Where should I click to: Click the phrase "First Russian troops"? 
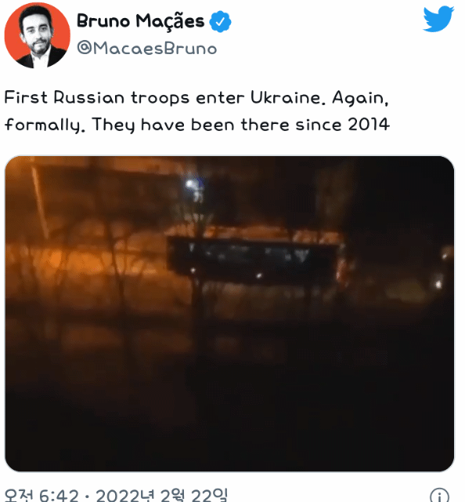(97, 97)
